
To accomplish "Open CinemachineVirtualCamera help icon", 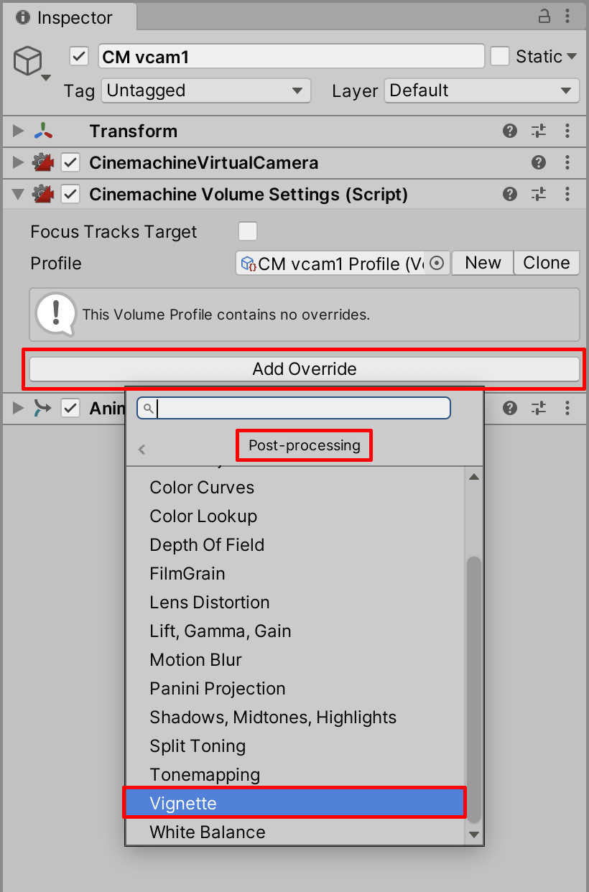I will click(x=539, y=163).
